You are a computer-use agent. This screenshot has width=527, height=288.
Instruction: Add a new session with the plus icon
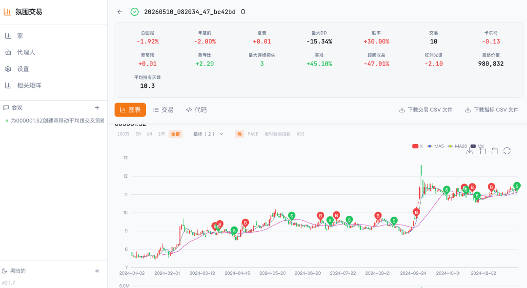pos(97,107)
